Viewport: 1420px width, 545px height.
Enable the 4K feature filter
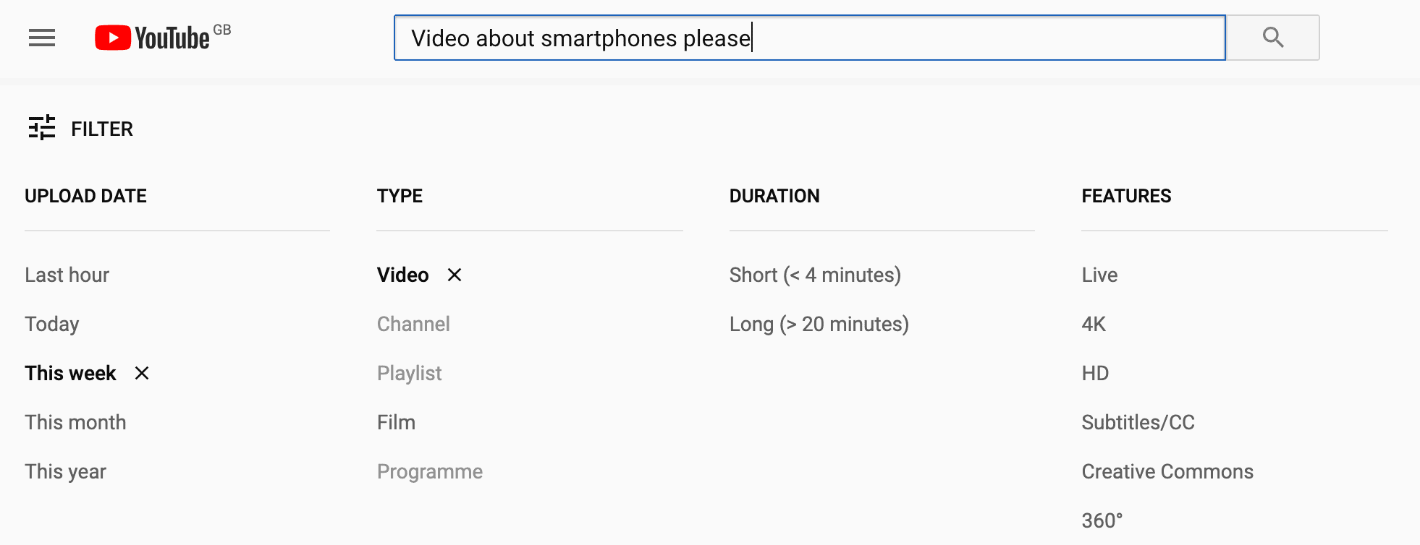tap(1093, 324)
